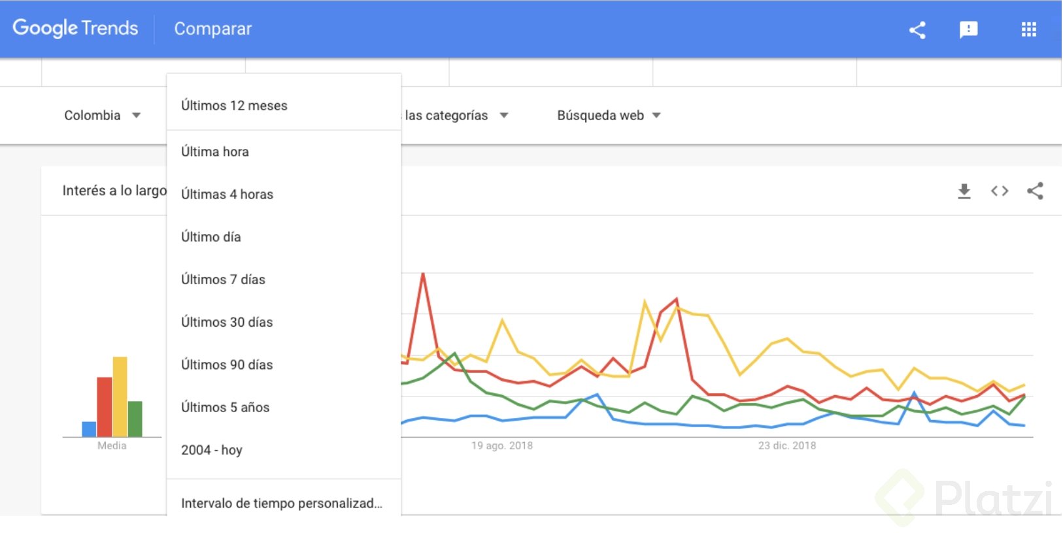
Task: Select Últimas 4 horas option
Action: tap(227, 194)
